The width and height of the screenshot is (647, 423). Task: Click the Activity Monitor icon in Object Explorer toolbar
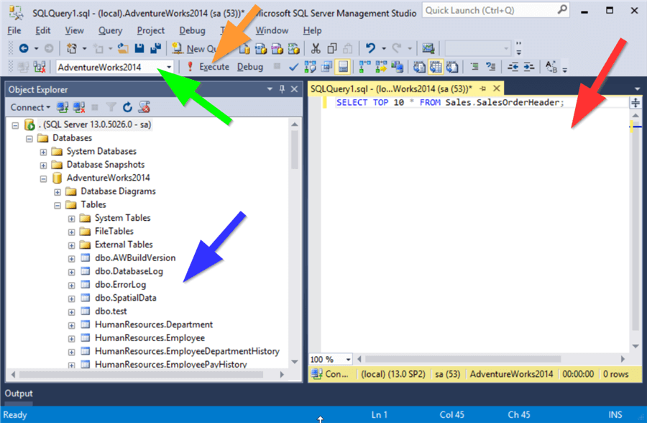[x=144, y=107]
